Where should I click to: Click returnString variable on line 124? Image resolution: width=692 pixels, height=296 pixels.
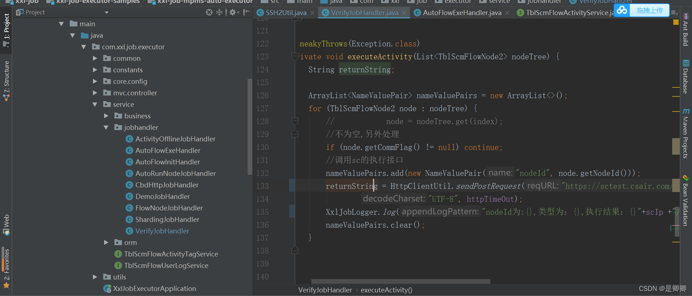pos(365,70)
